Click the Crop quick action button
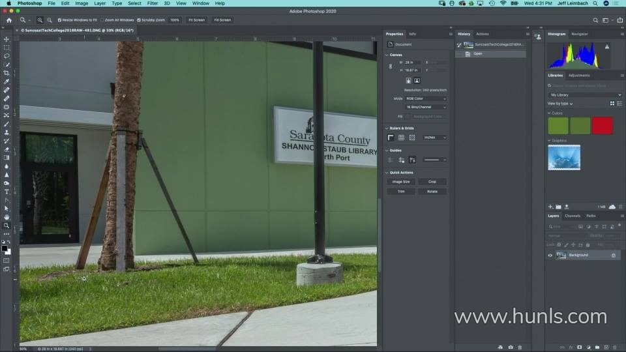 click(432, 182)
